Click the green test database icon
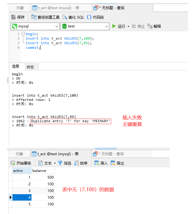 click(x=64, y=26)
